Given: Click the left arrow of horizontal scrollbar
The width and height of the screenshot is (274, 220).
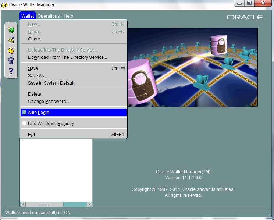Looking at the screenshot, I should pyautogui.click(x=23, y=204).
